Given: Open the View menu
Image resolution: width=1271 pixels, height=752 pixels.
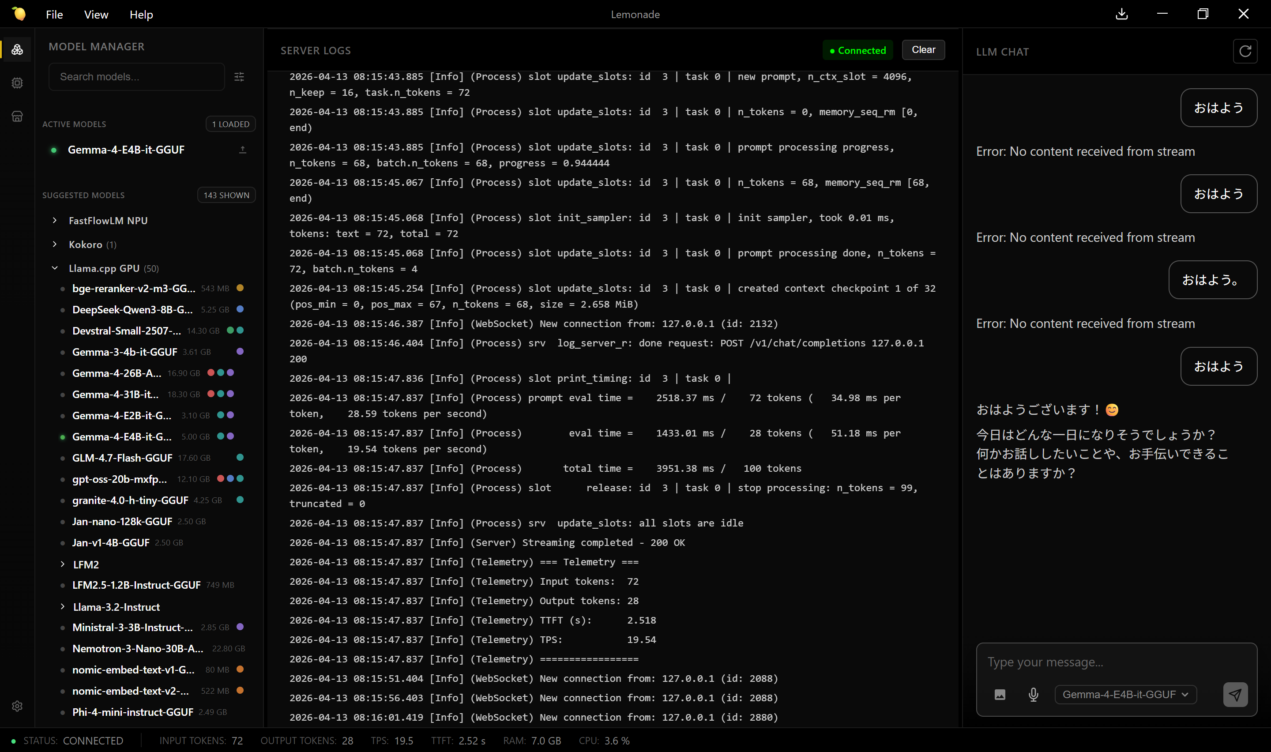Looking at the screenshot, I should coord(96,15).
